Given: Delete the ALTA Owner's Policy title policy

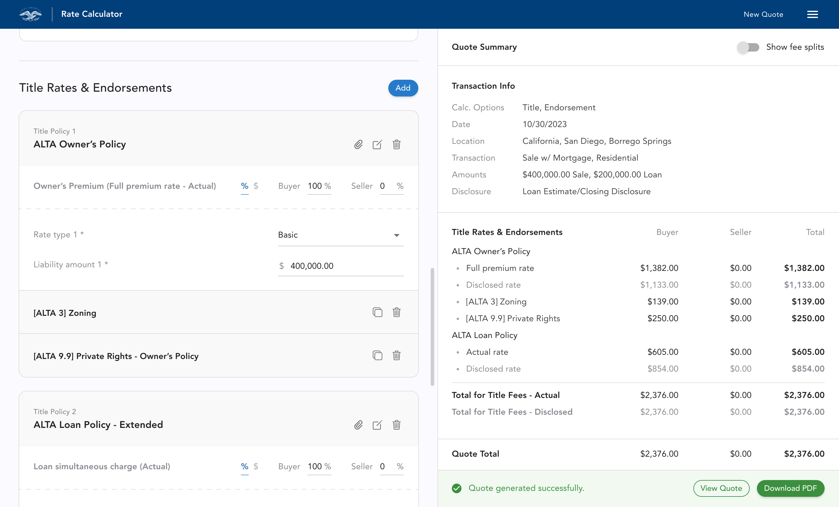Looking at the screenshot, I should pos(396,144).
